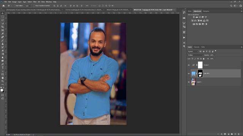Switch to the Paths tab
Viewport: 243px width, 136px height.
pos(203,47)
